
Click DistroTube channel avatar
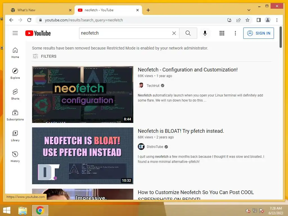pyautogui.click(x=141, y=147)
